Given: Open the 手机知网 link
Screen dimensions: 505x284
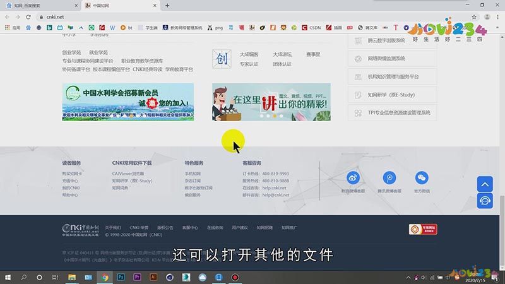Looking at the screenshot, I should pyautogui.click(x=193, y=174).
